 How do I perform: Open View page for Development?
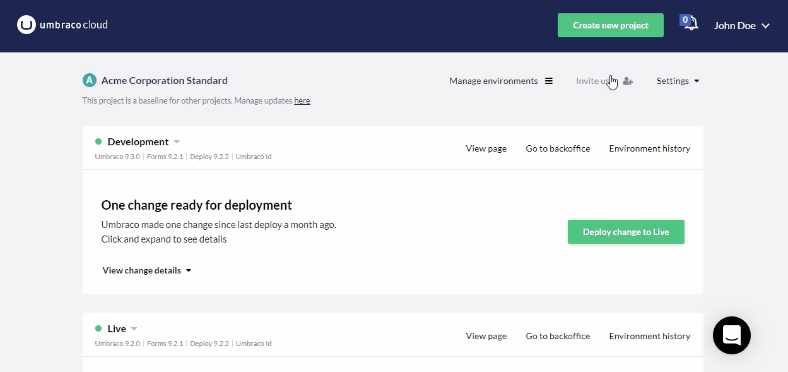[x=486, y=148]
